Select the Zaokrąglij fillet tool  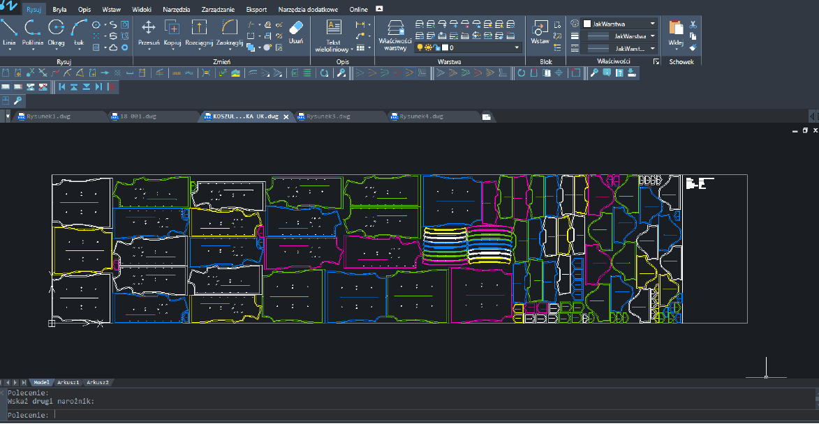coord(229,32)
